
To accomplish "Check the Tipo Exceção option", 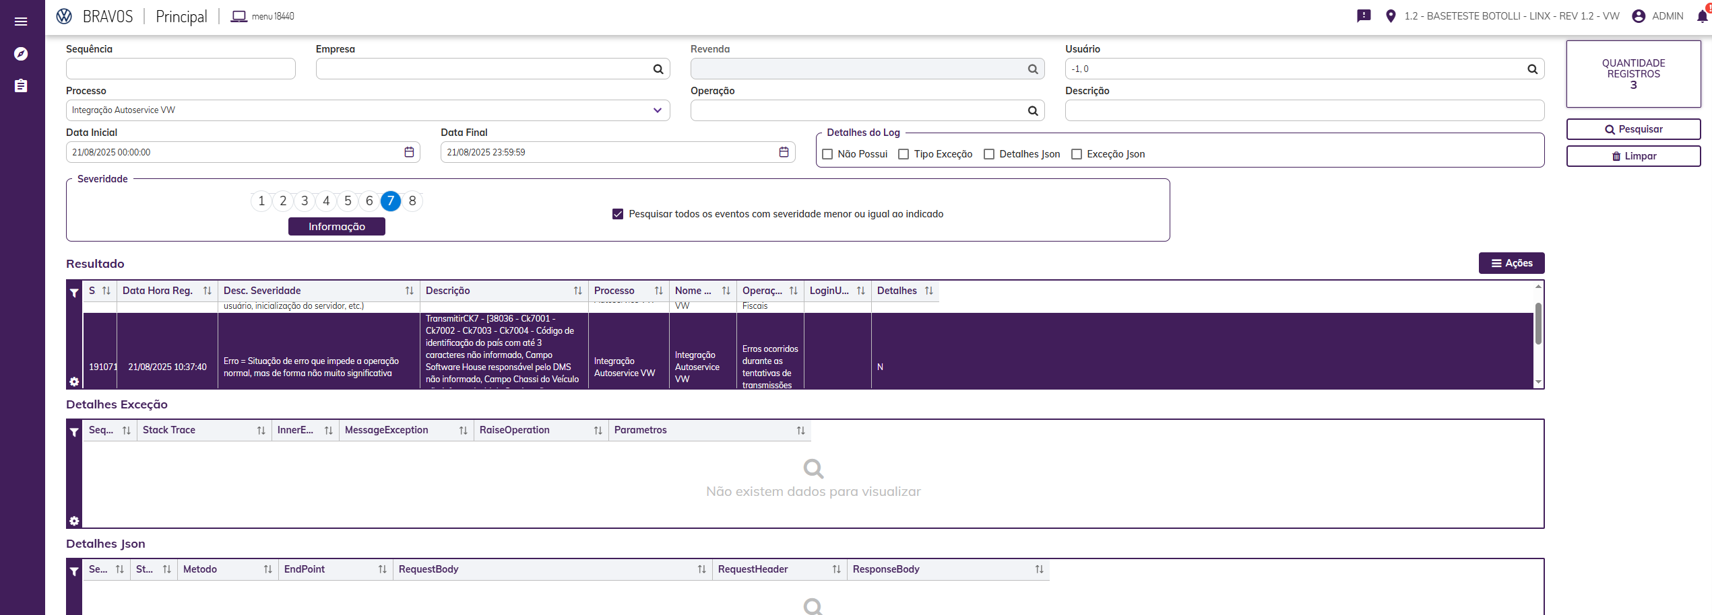I will pyautogui.click(x=903, y=154).
